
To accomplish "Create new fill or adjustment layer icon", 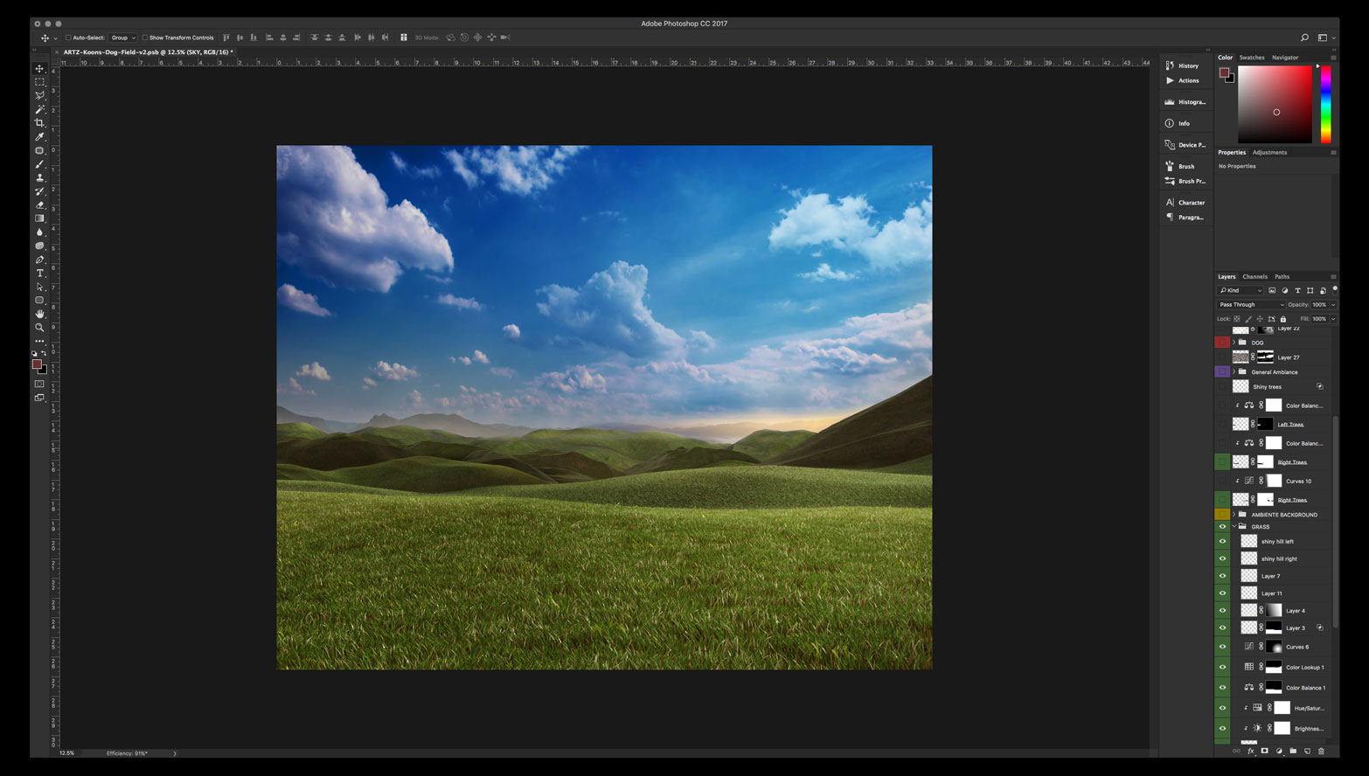I will click(x=1279, y=751).
